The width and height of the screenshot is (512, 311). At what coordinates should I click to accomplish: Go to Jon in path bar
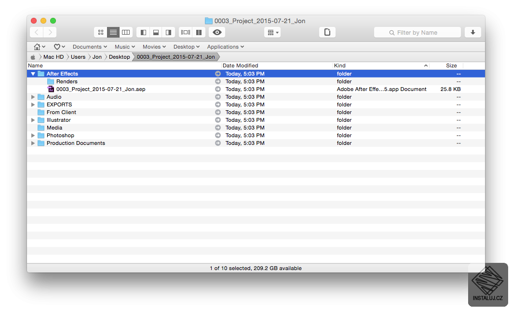[97, 57]
